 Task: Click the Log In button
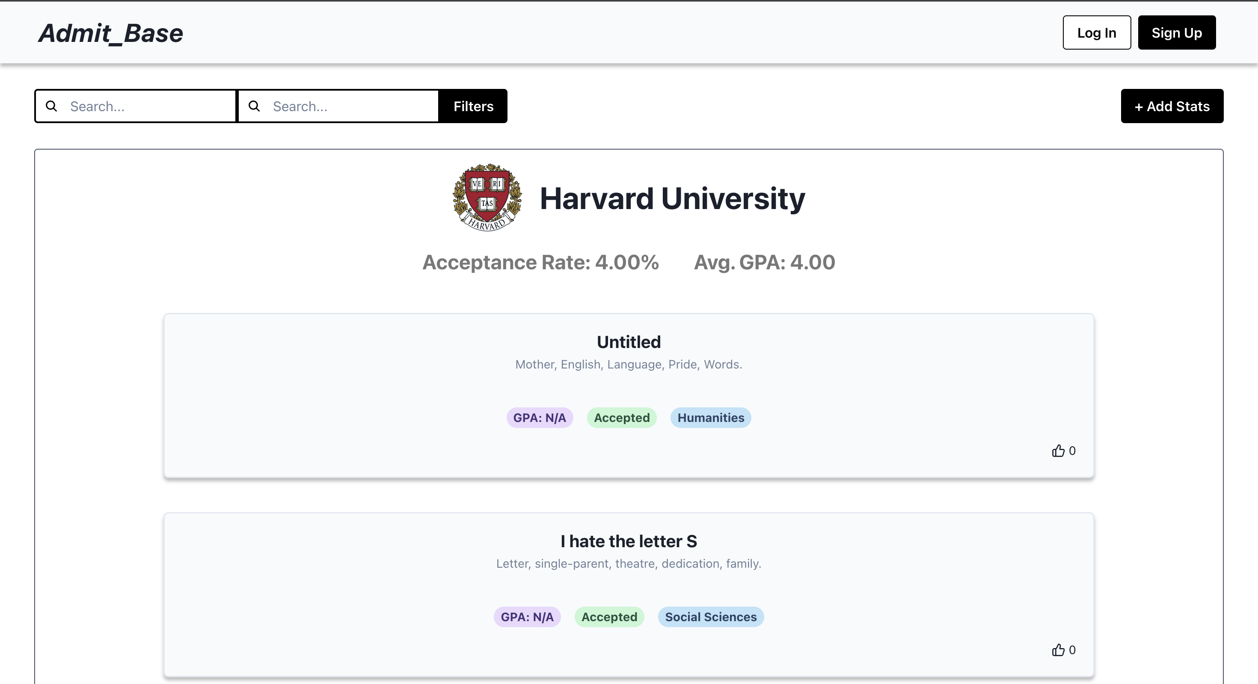tap(1096, 32)
